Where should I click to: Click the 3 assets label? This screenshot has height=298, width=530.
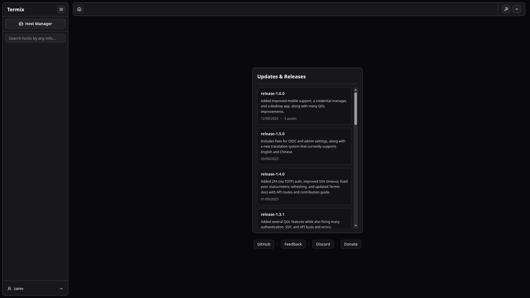(290, 119)
